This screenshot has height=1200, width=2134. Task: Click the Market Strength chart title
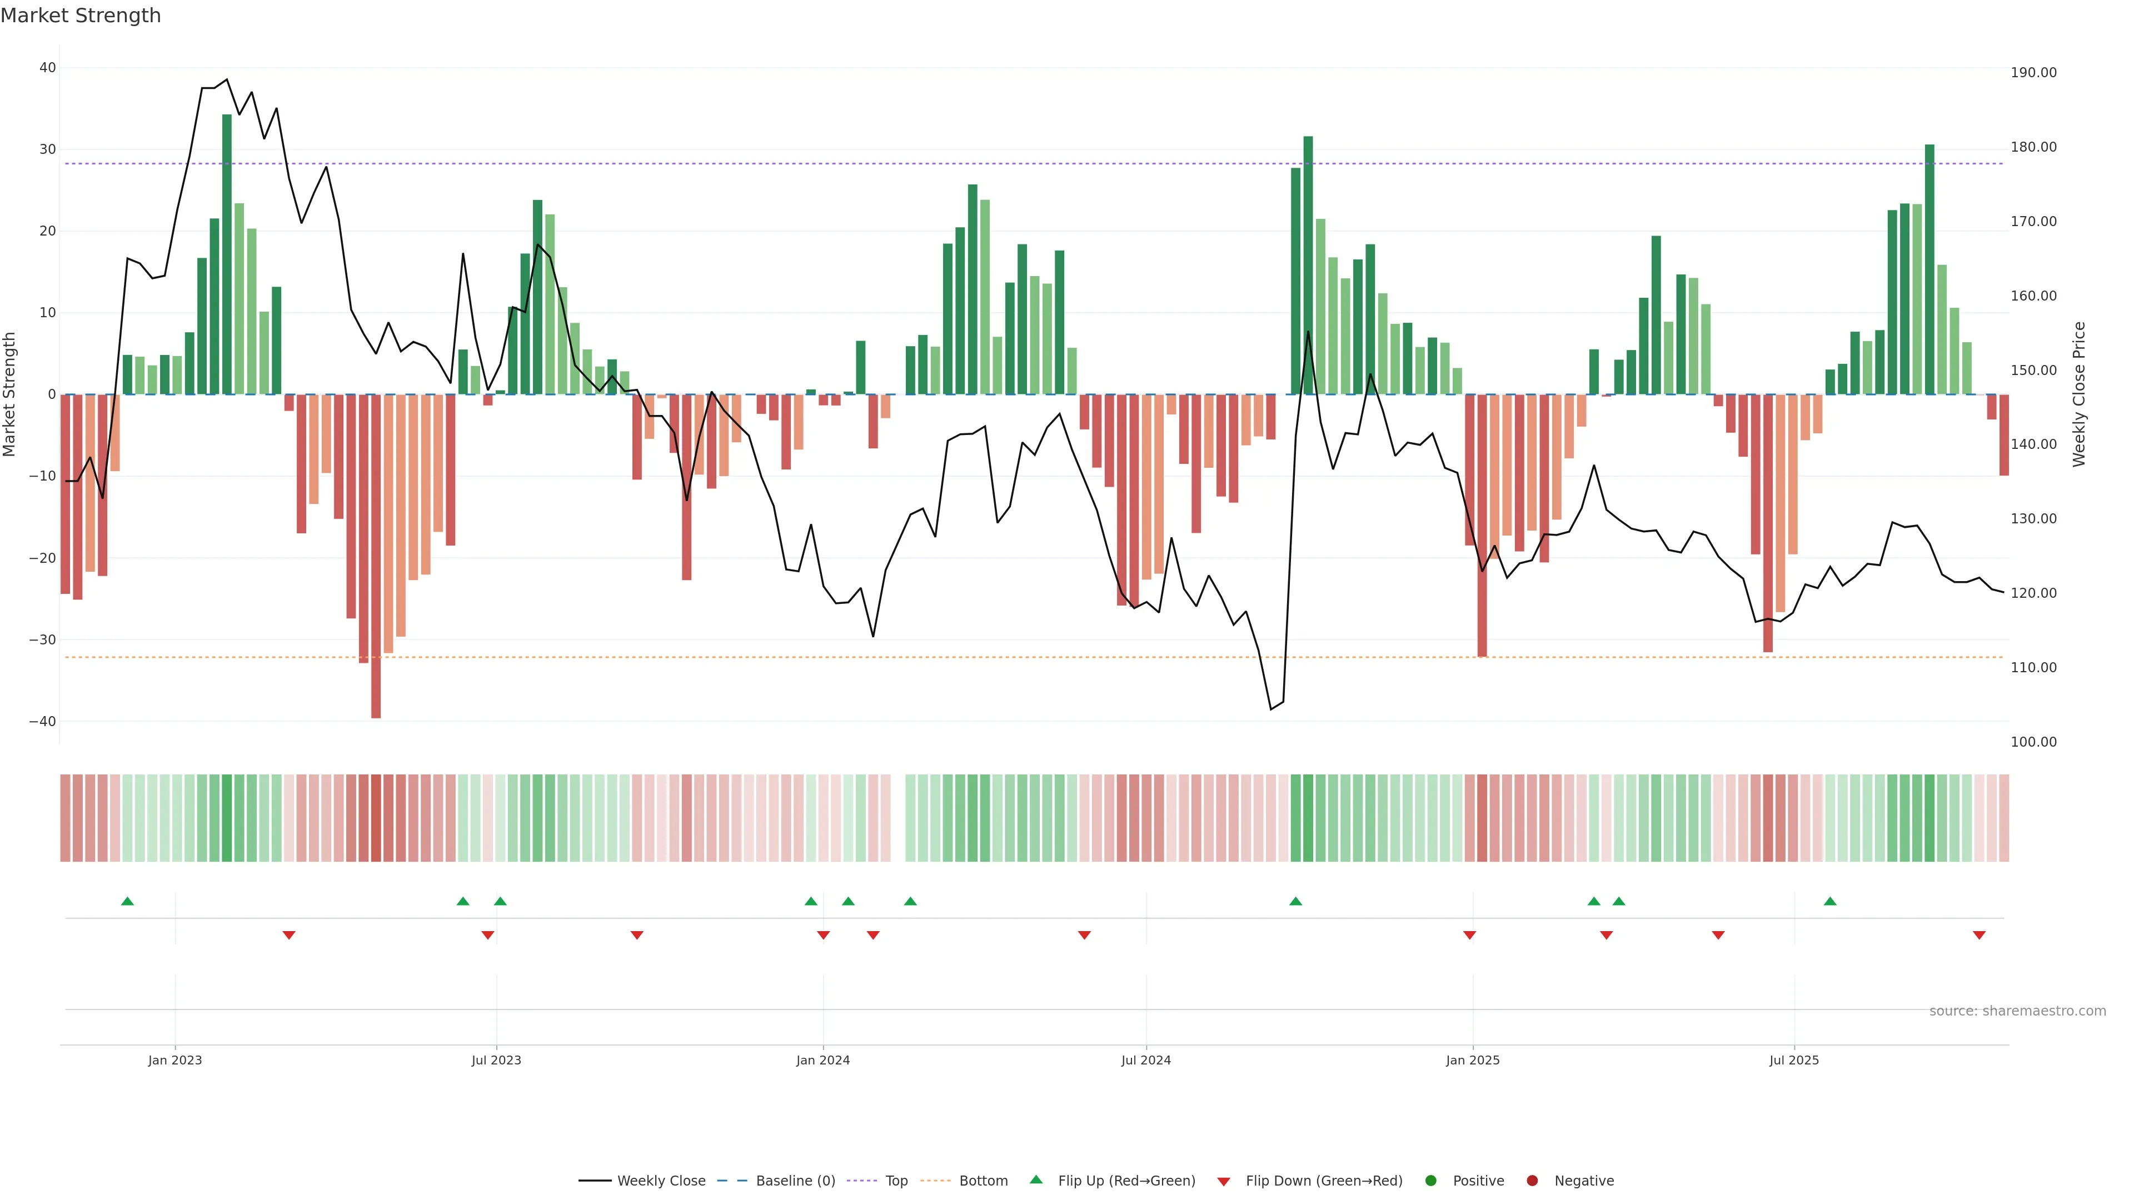pos(81,16)
